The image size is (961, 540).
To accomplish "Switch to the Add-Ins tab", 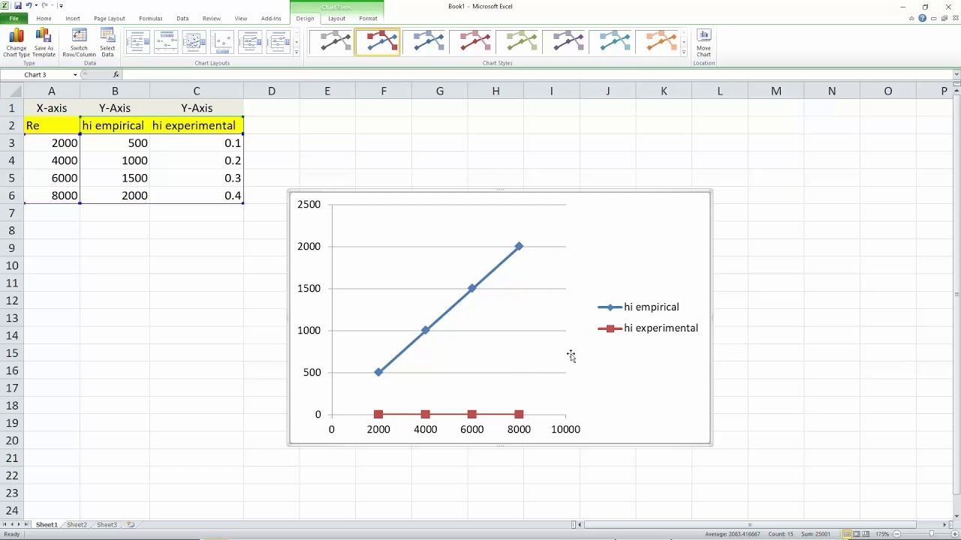I will (271, 18).
